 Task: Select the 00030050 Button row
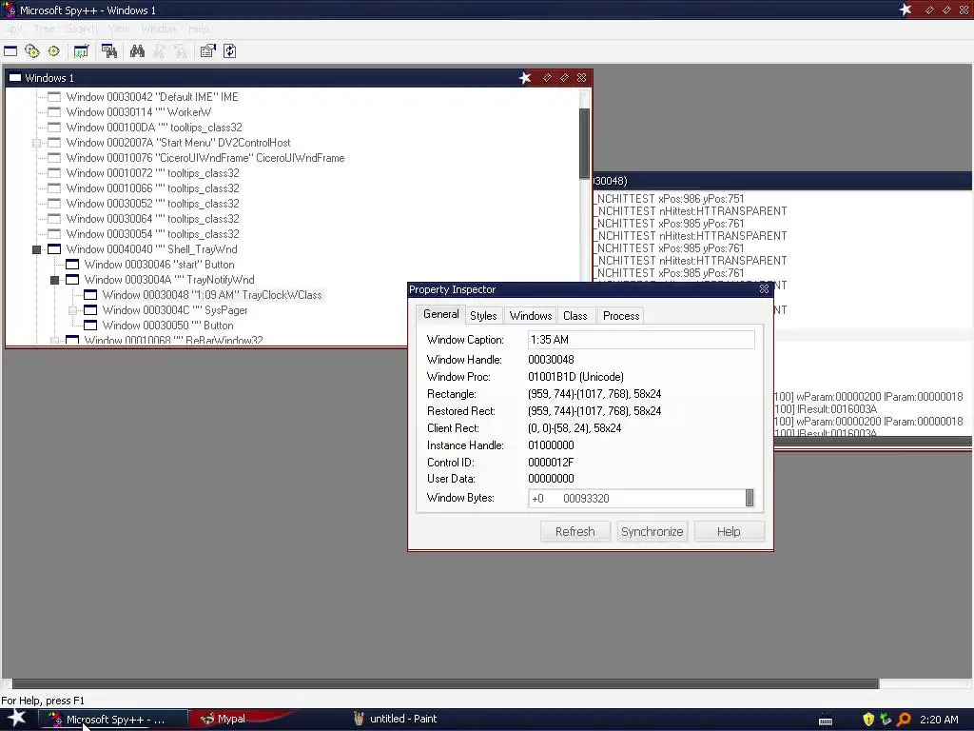point(167,326)
